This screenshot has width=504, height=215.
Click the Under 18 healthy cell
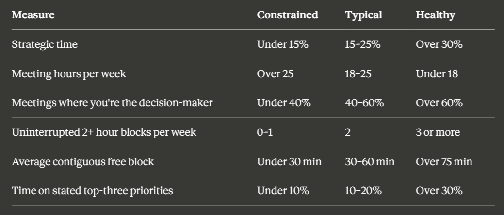click(x=437, y=74)
